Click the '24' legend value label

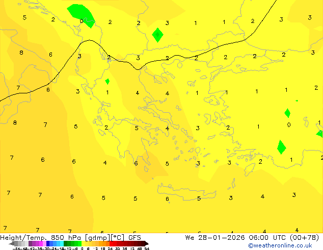[110, 248]
